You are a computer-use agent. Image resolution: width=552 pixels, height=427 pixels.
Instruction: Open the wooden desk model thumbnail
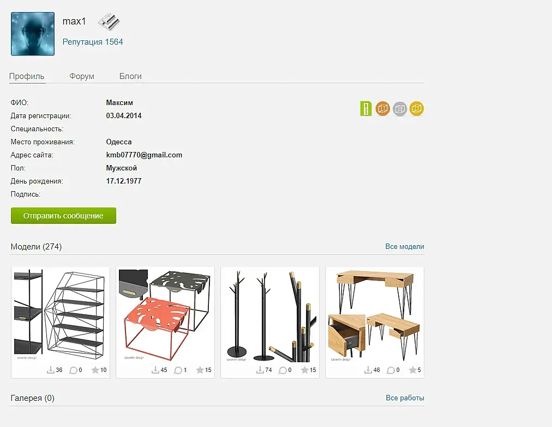point(375,315)
